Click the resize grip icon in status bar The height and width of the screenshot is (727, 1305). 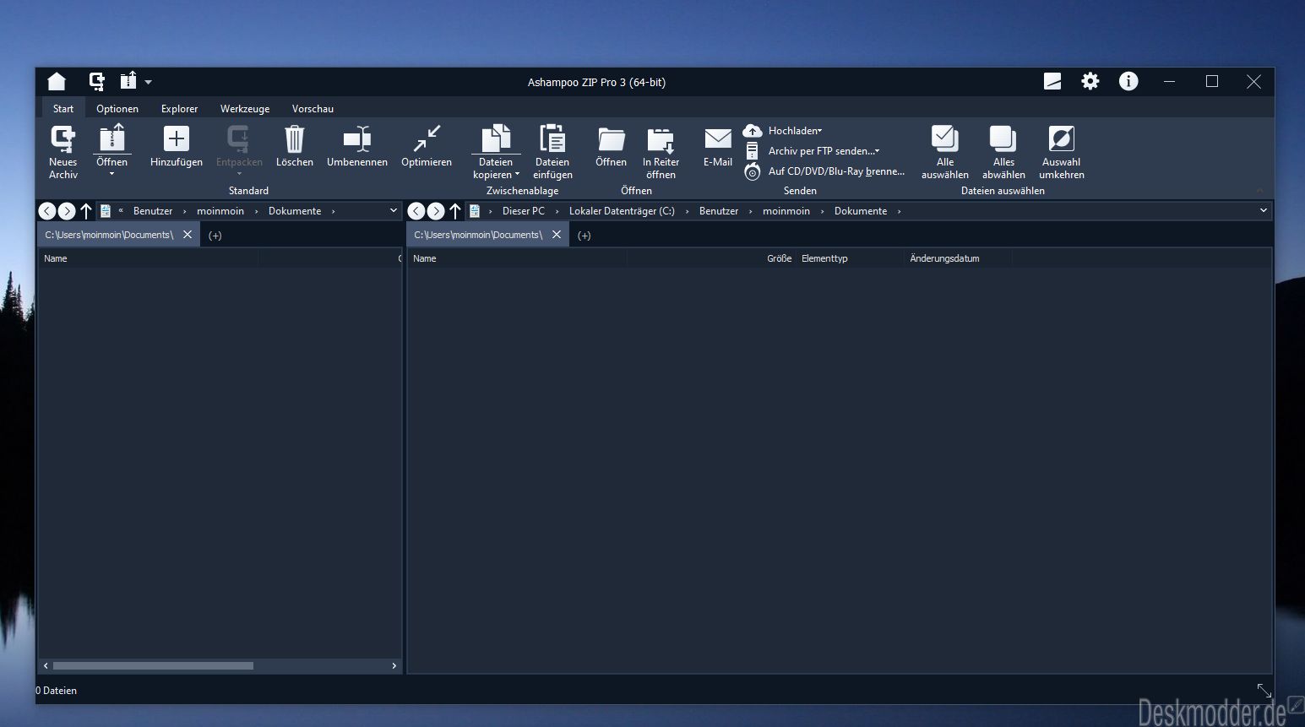click(1264, 691)
